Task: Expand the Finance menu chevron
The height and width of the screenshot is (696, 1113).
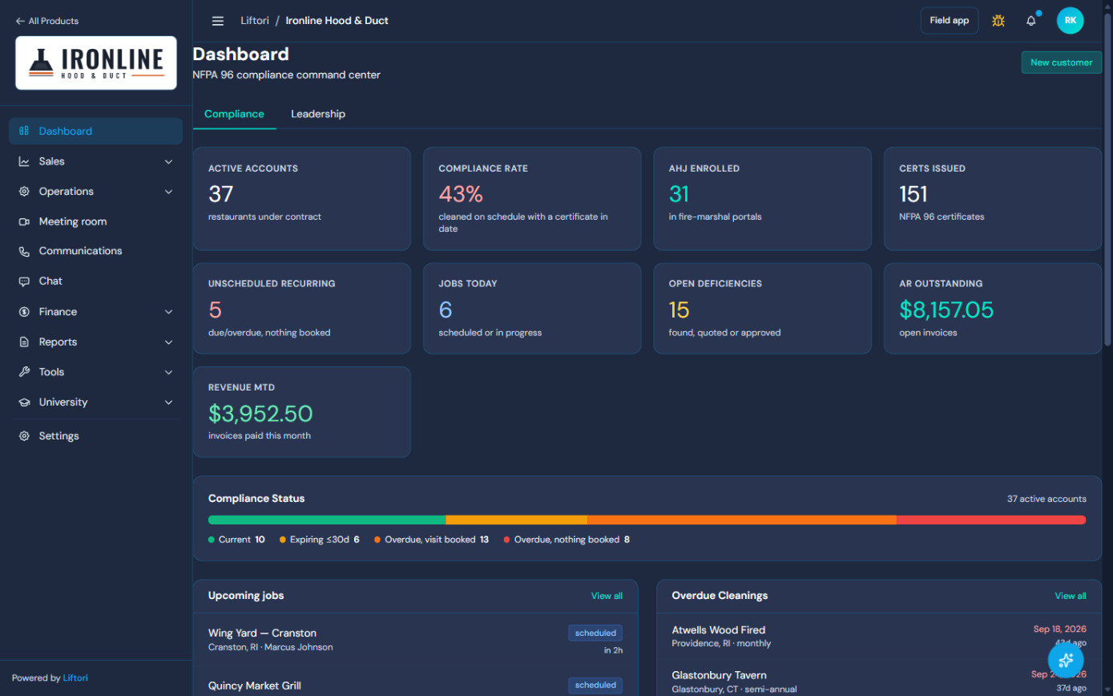Action: tap(168, 312)
